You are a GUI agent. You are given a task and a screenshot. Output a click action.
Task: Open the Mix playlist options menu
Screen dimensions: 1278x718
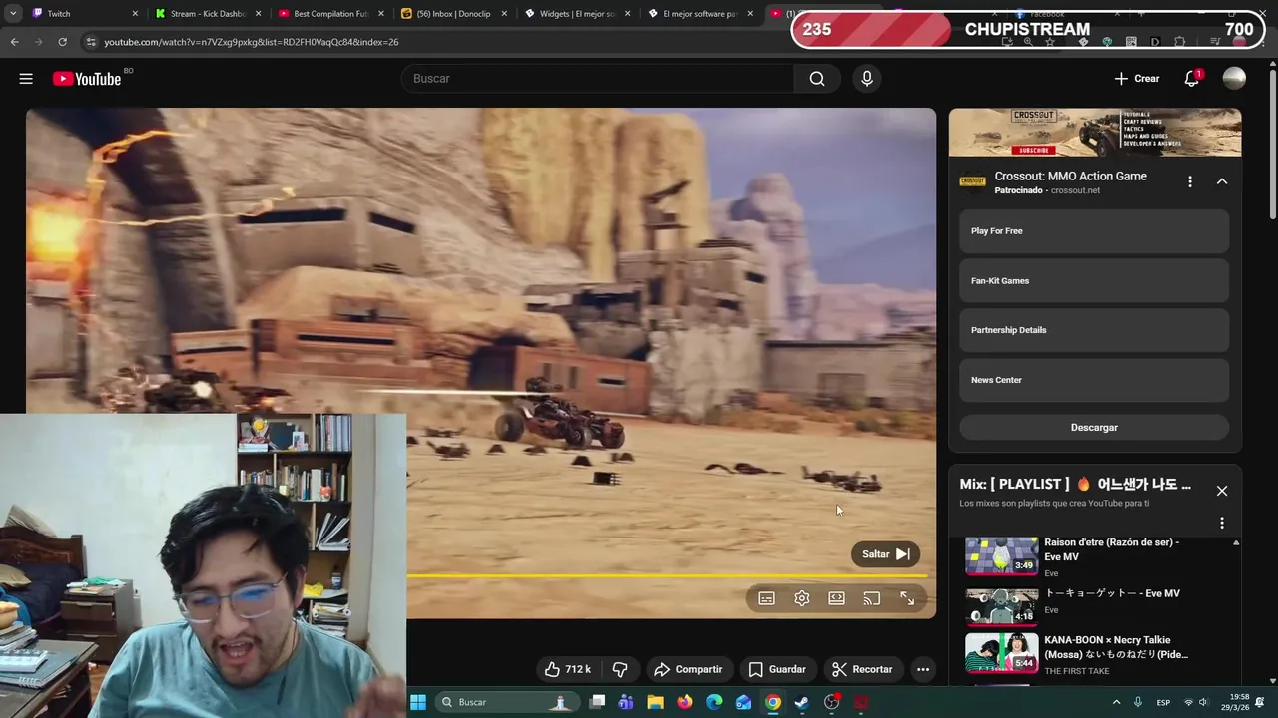[1221, 523]
